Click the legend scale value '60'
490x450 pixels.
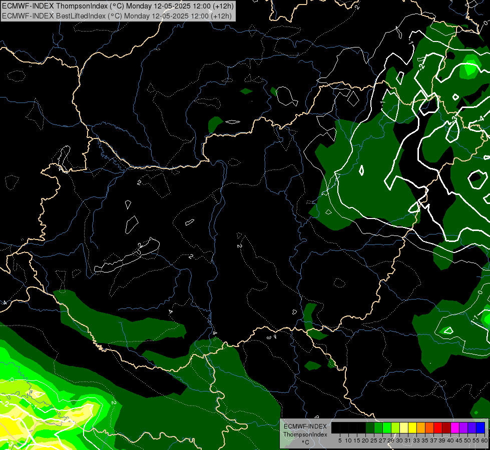[x=484, y=440]
